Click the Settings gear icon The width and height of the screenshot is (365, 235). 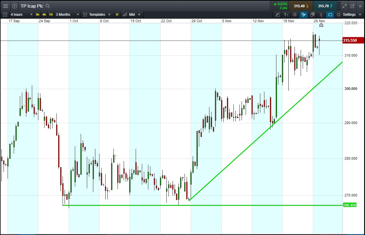339,14
